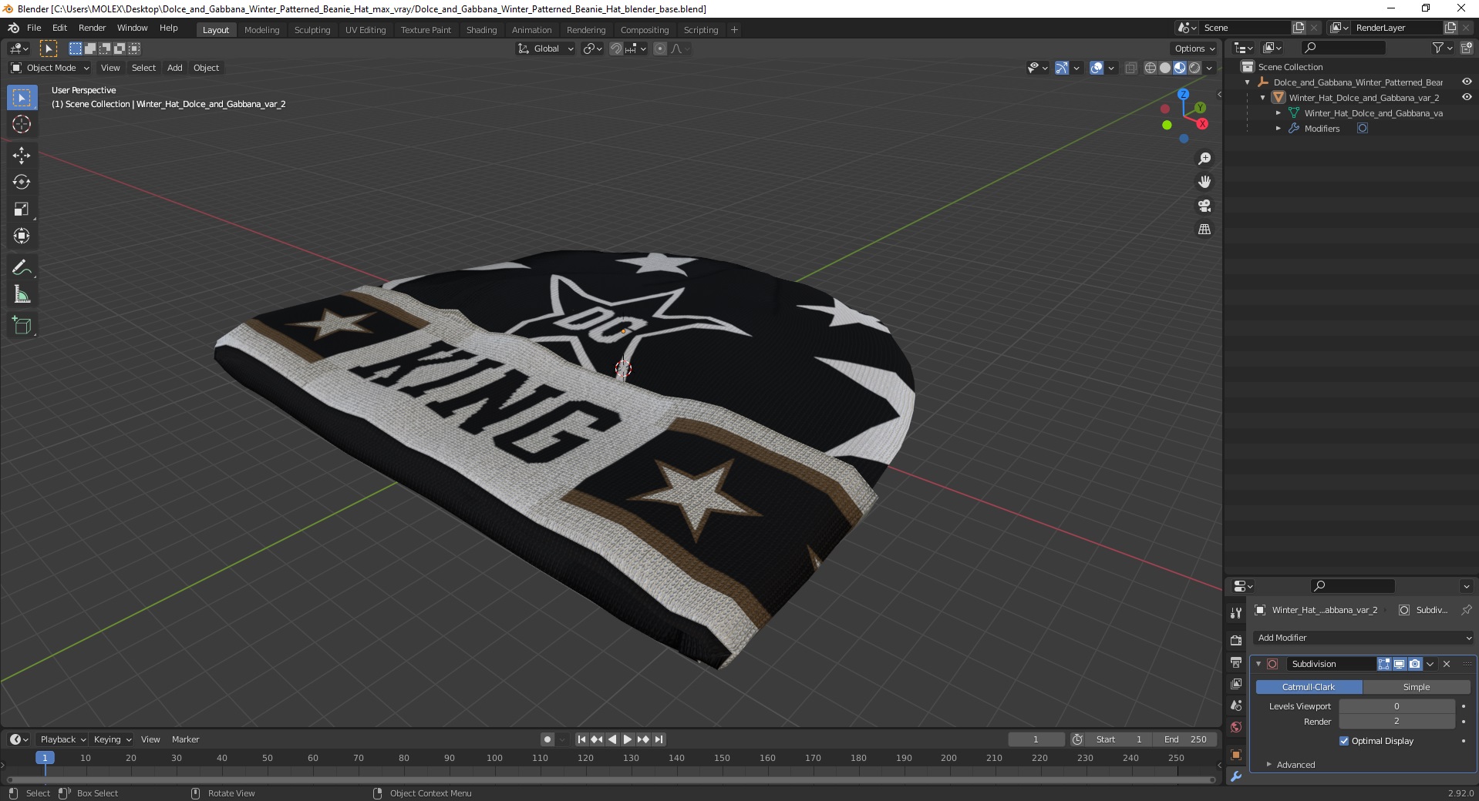Activate the Move tool
1479x801 pixels.
pos(22,155)
